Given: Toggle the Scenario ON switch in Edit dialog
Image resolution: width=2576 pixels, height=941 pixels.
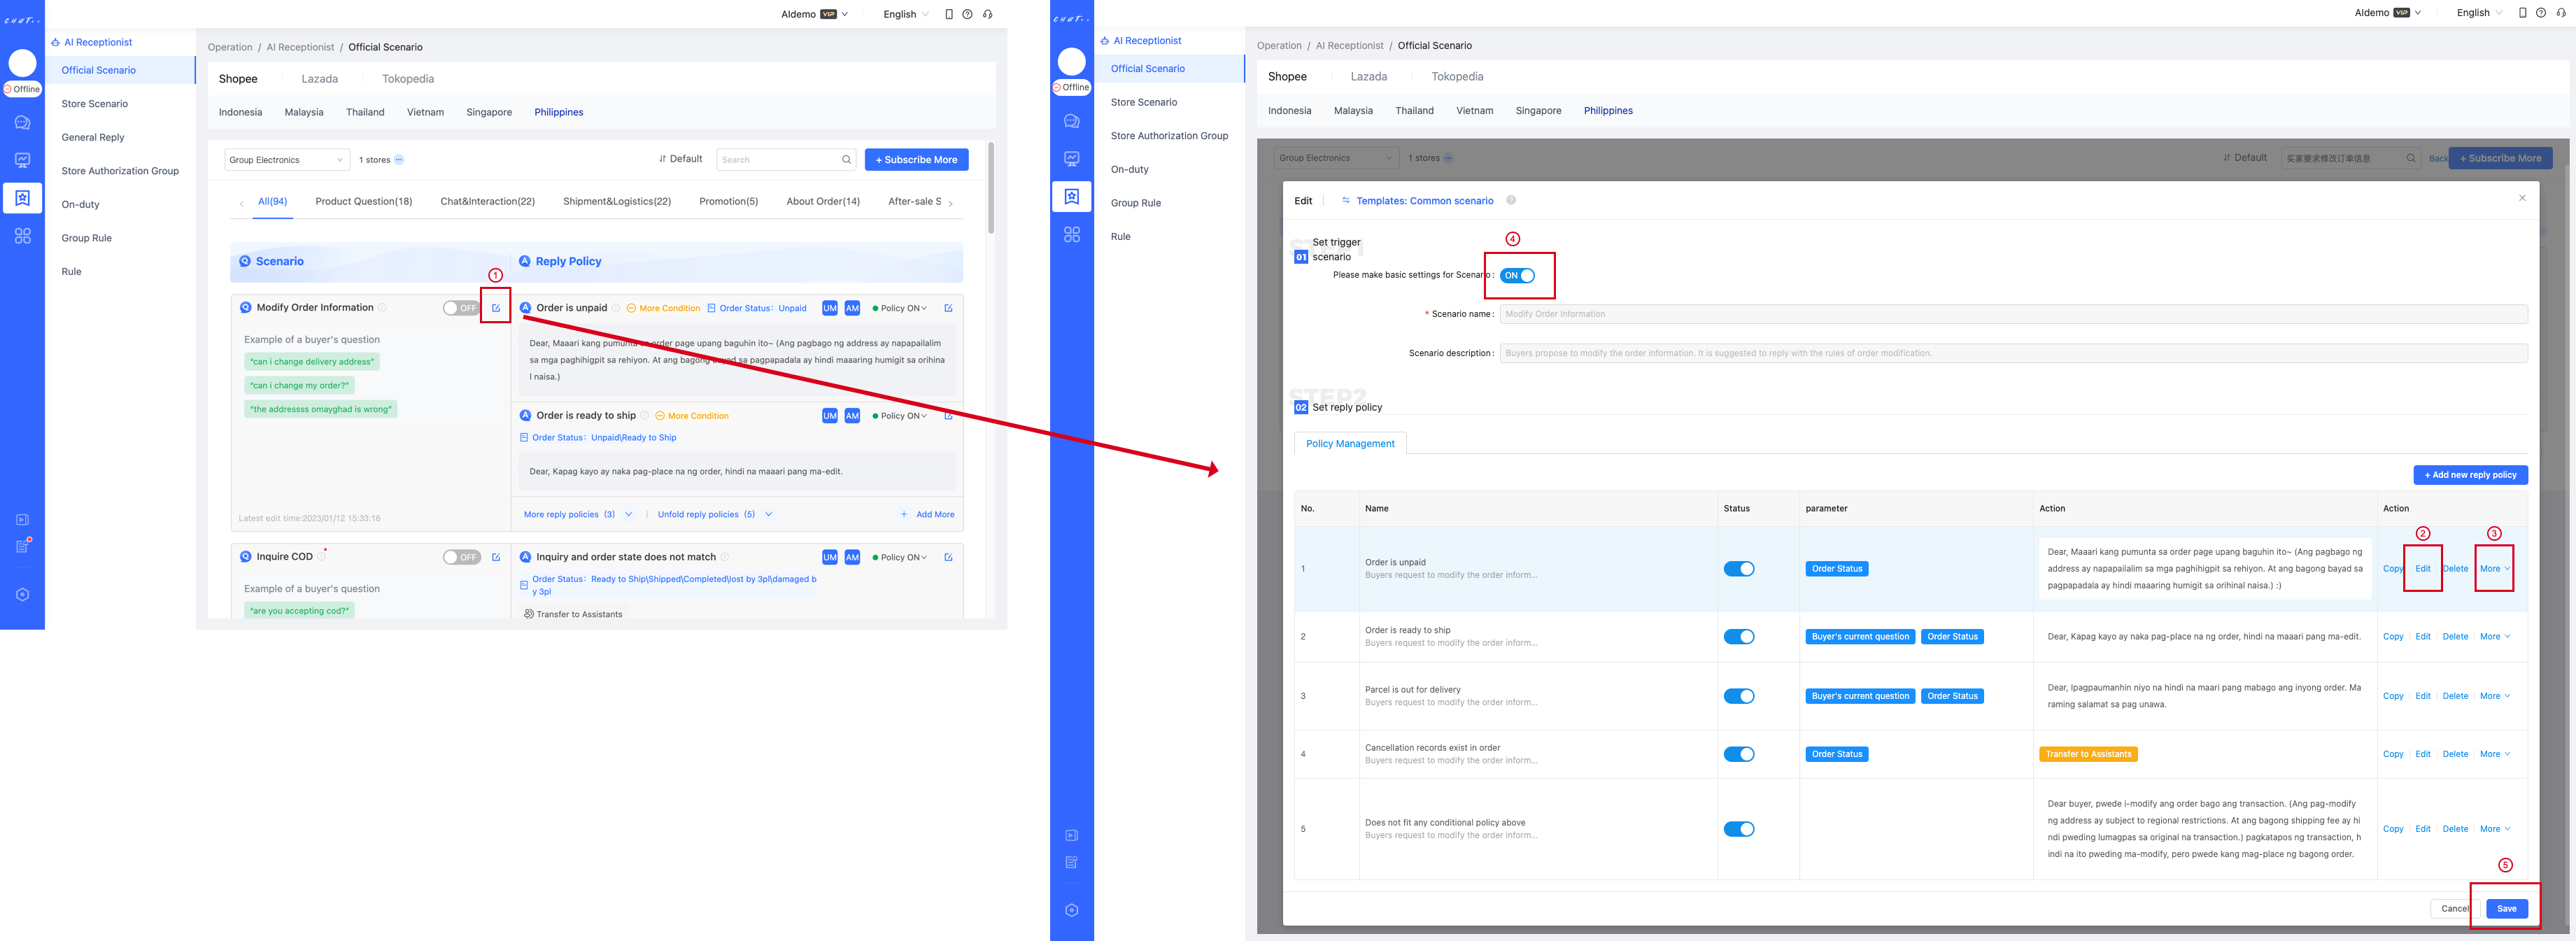Looking at the screenshot, I should (1518, 276).
